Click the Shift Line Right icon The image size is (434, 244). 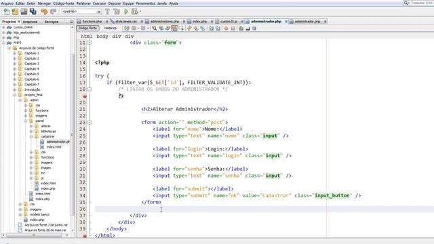218,28
